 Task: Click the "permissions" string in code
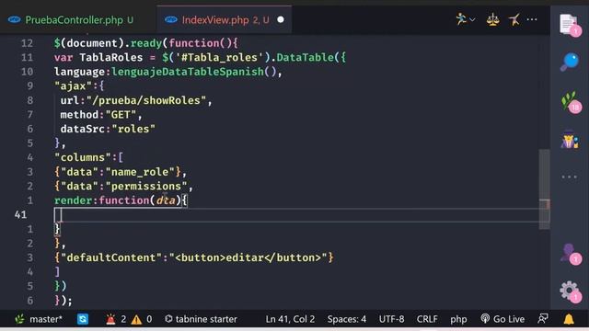(x=146, y=186)
